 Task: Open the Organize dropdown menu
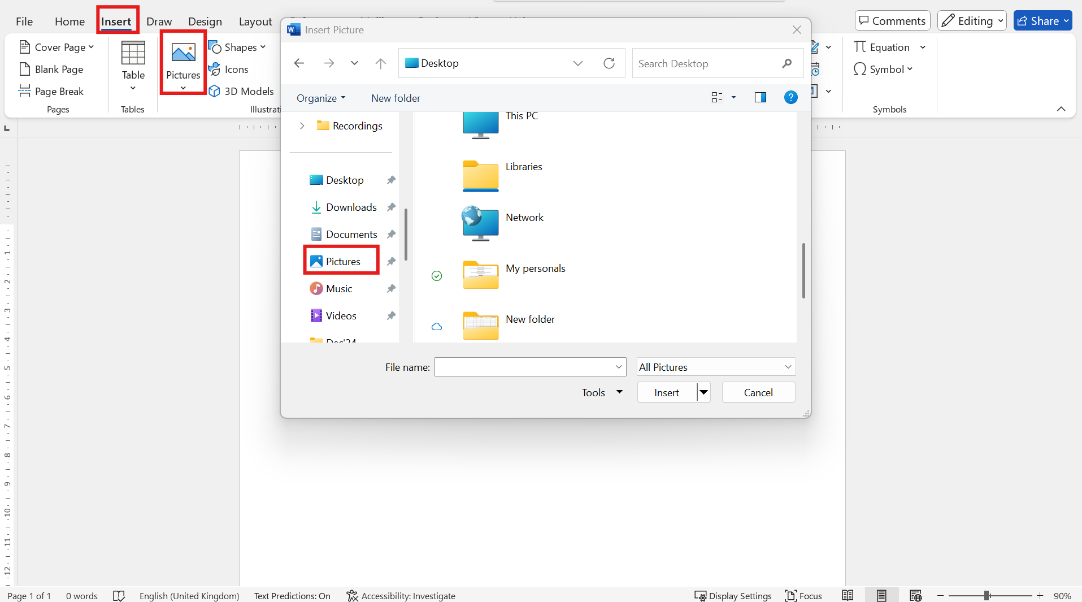tap(321, 98)
